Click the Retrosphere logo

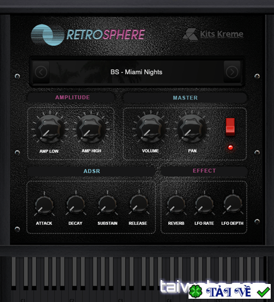tap(88, 35)
